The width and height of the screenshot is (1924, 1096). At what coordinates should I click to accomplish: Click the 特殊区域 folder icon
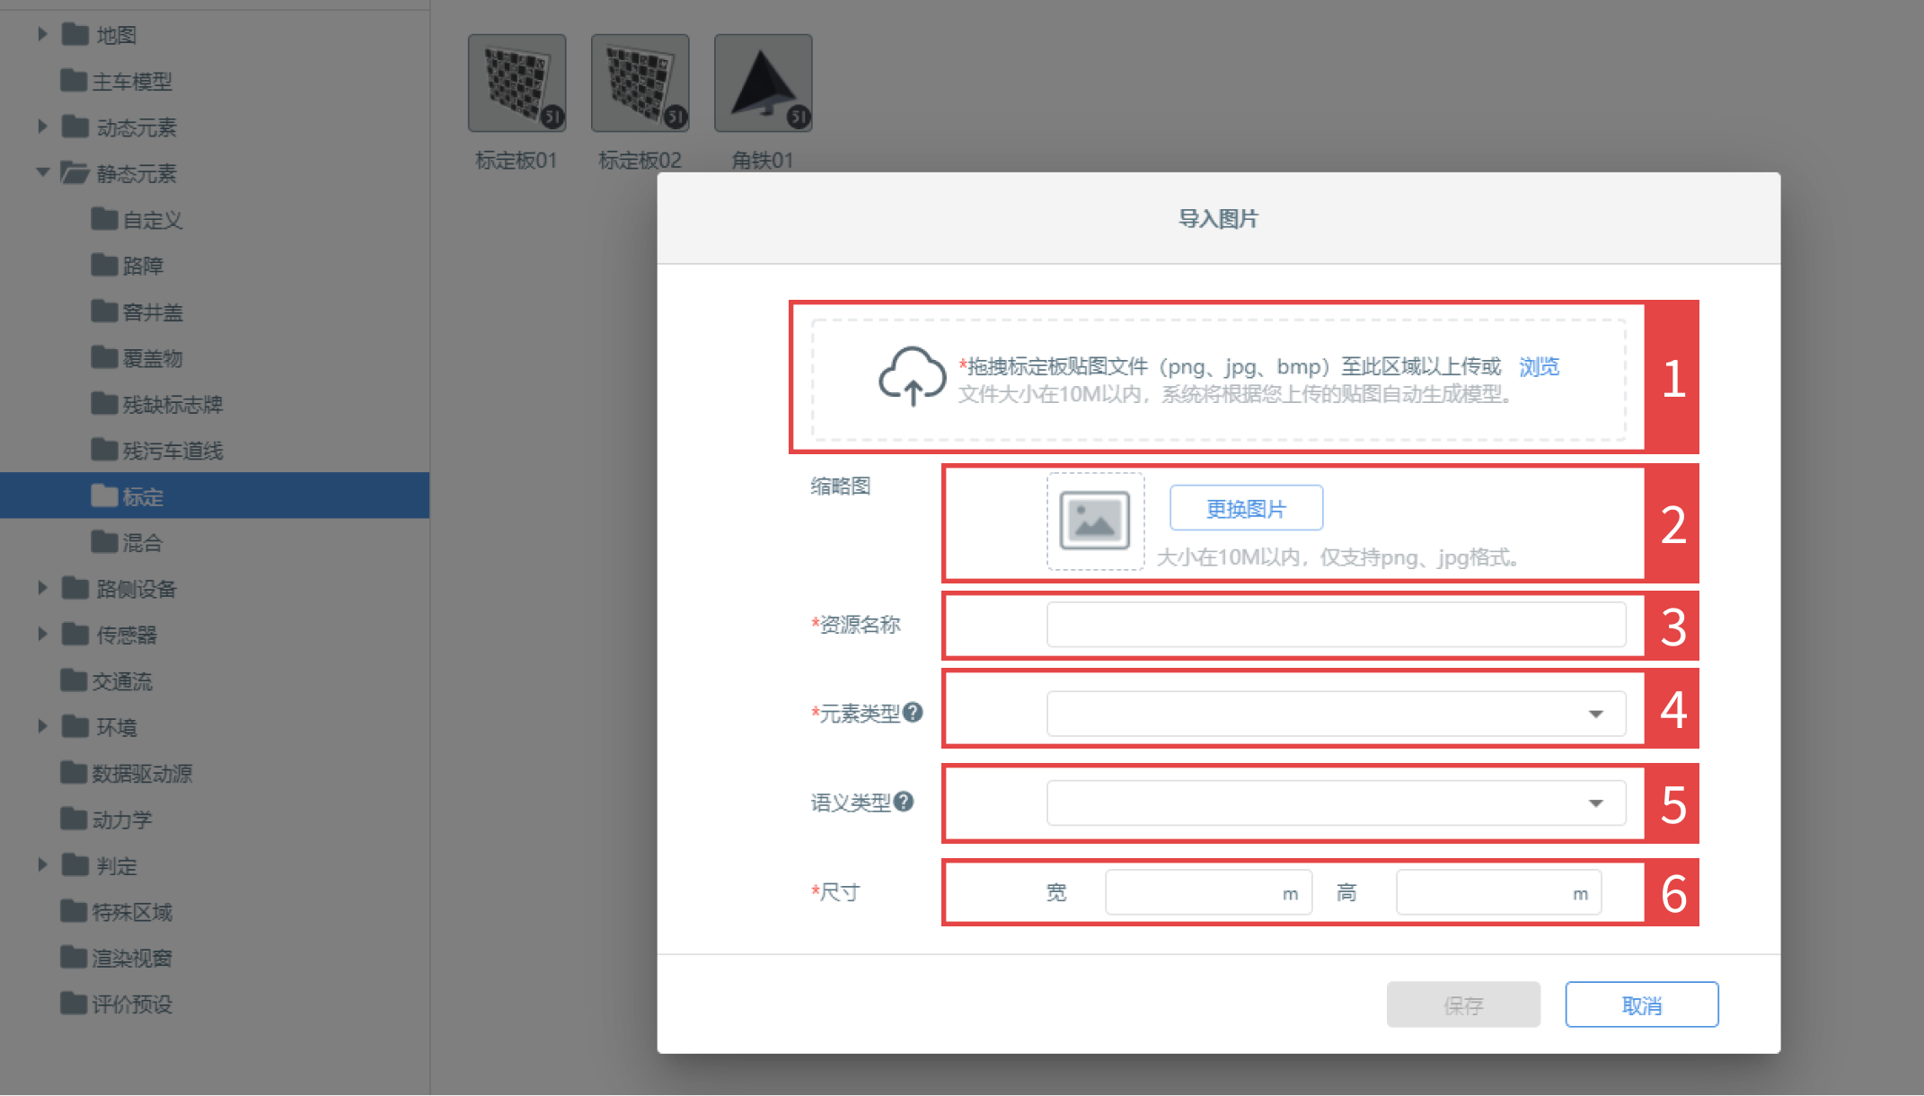tap(74, 911)
